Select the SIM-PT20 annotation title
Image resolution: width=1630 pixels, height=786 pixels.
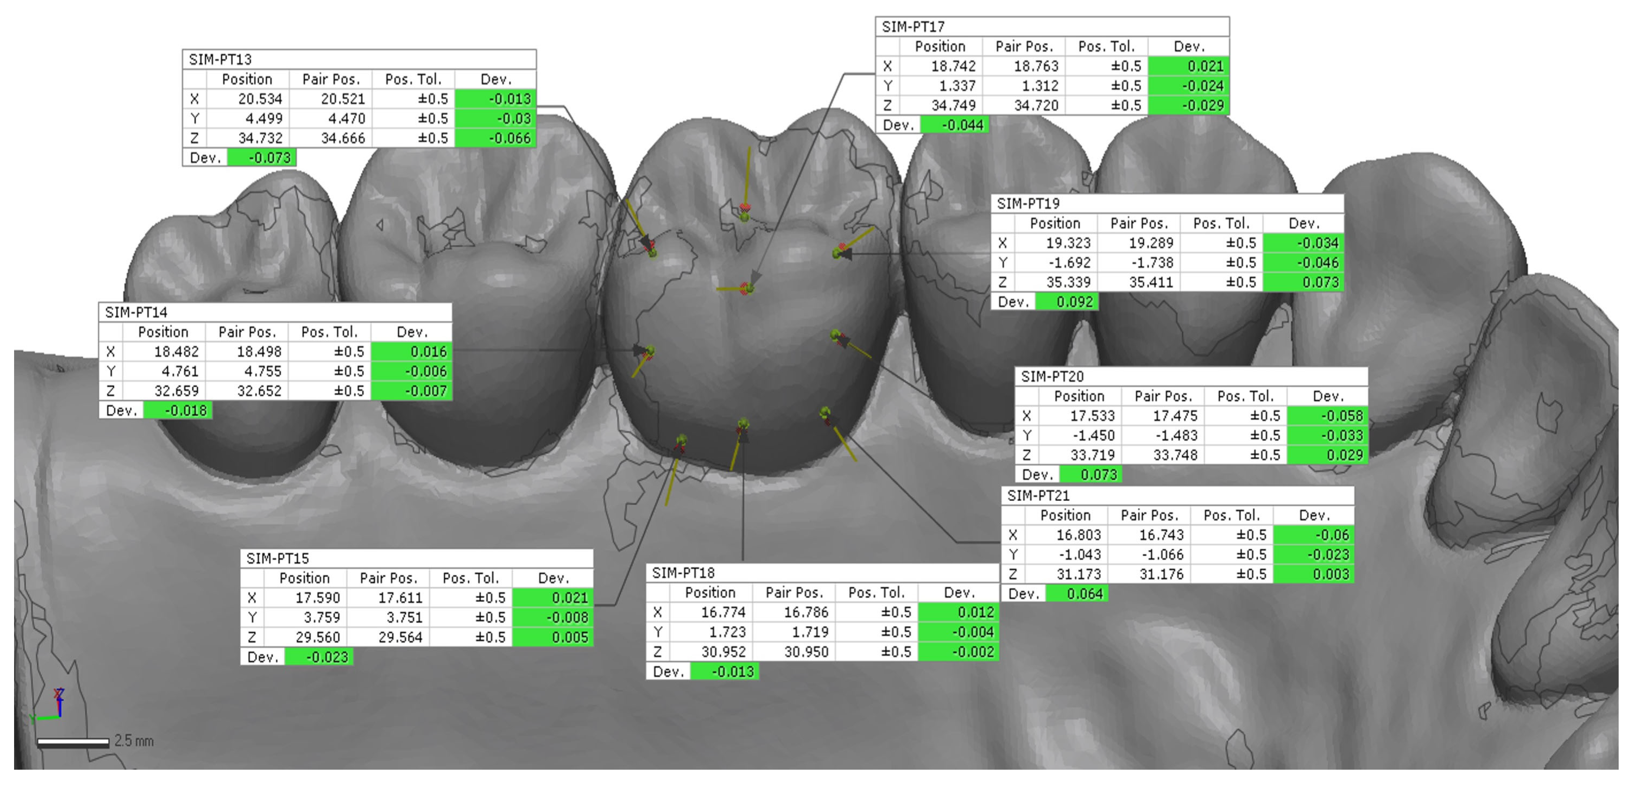pos(1052,377)
